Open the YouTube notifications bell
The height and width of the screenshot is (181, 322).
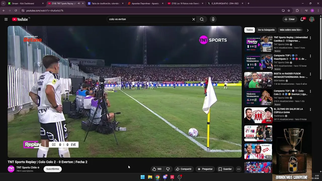(x=302, y=19)
